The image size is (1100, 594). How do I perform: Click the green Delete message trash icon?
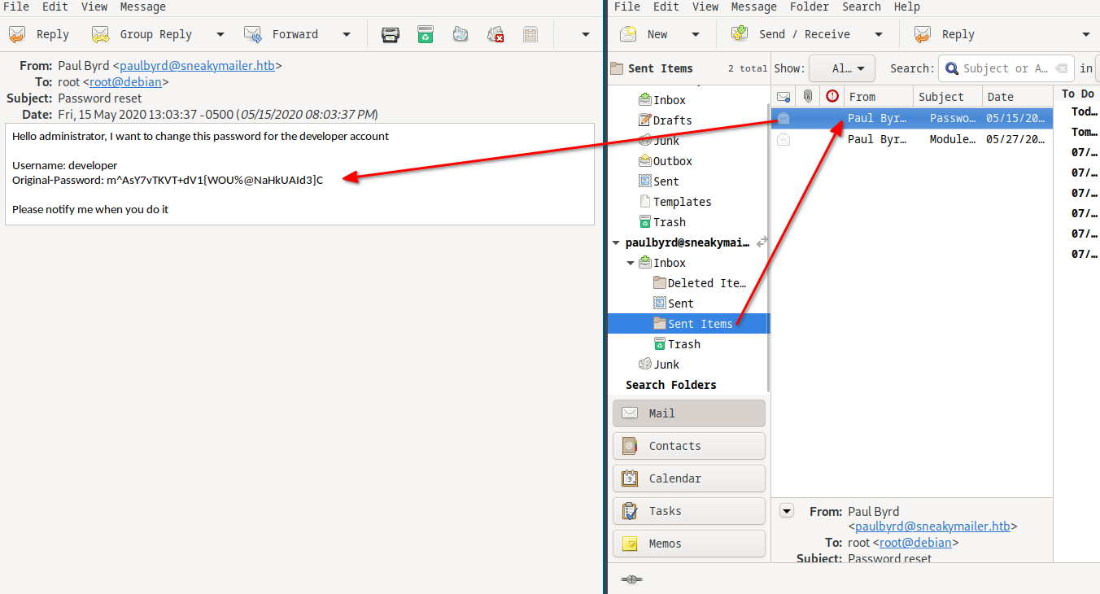pos(425,34)
